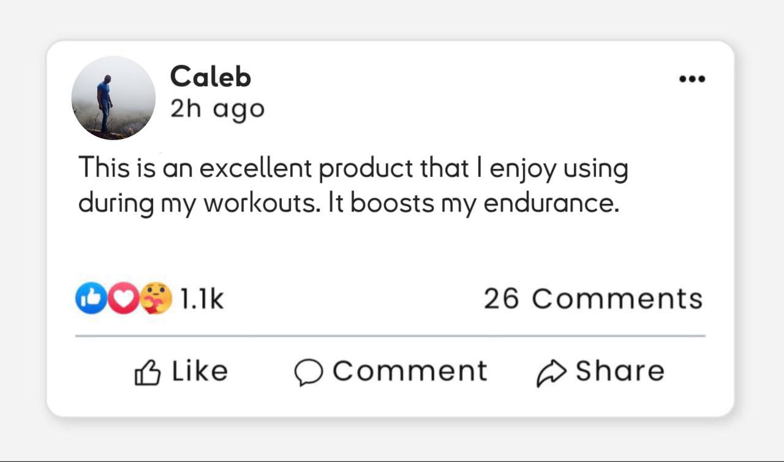Click the "2h ago" timestamp
The image size is (784, 462).
click(217, 109)
